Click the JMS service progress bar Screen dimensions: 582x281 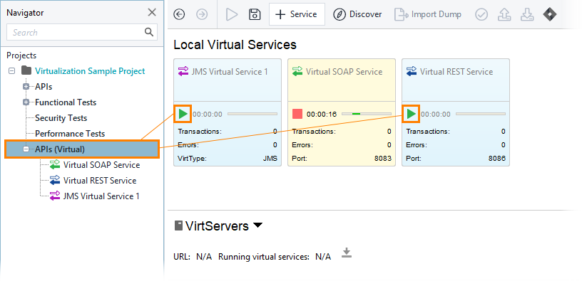click(252, 114)
